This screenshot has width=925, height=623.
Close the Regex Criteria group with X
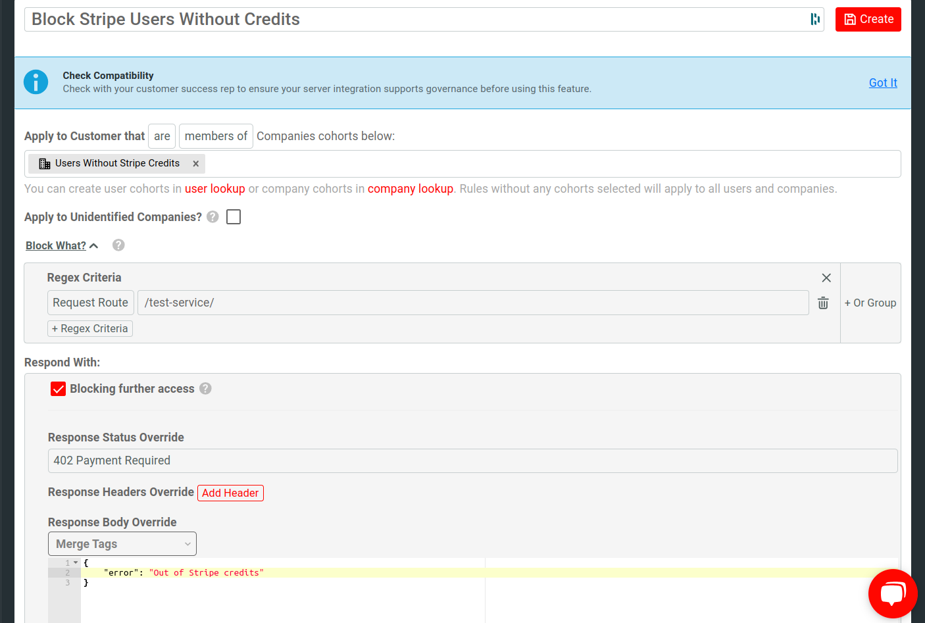tap(826, 278)
